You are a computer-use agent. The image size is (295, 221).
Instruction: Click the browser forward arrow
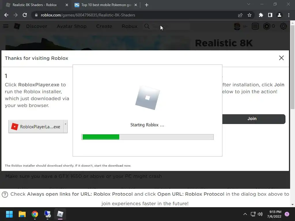coord(16,15)
